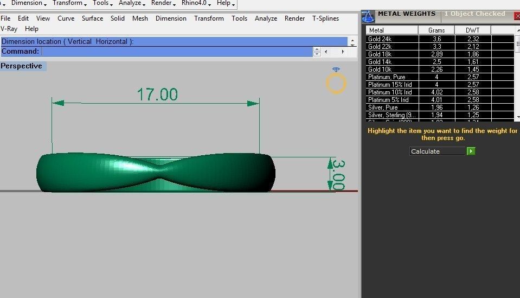Open the Curve menu
520x298 pixels.
66,18
